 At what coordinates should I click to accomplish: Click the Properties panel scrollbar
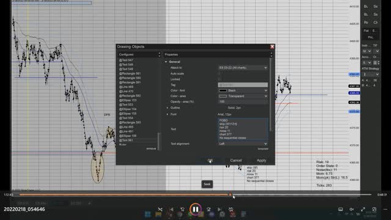point(271,95)
